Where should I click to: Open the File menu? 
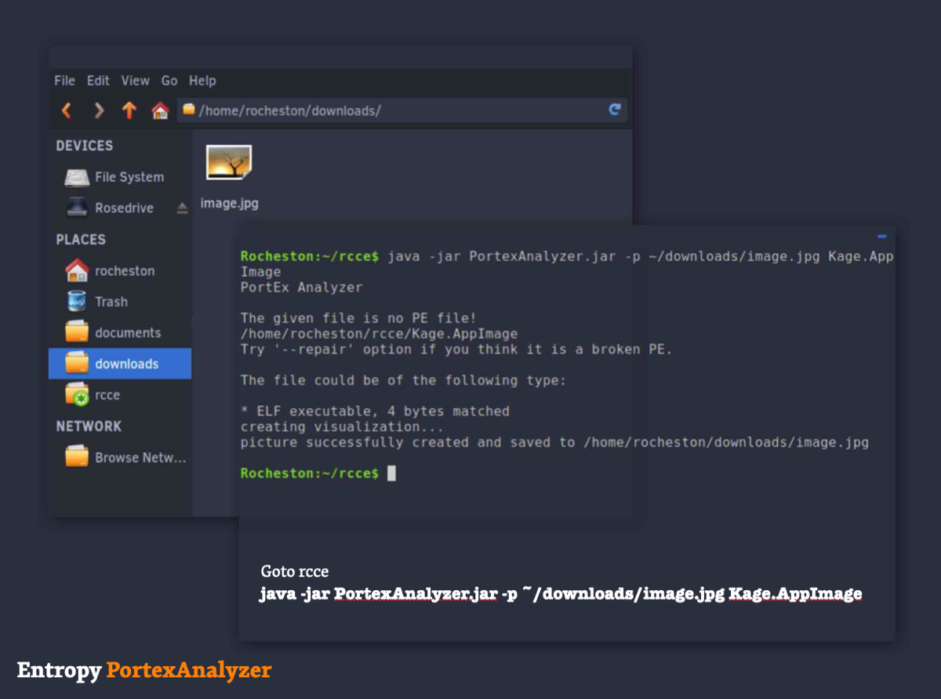click(x=64, y=81)
